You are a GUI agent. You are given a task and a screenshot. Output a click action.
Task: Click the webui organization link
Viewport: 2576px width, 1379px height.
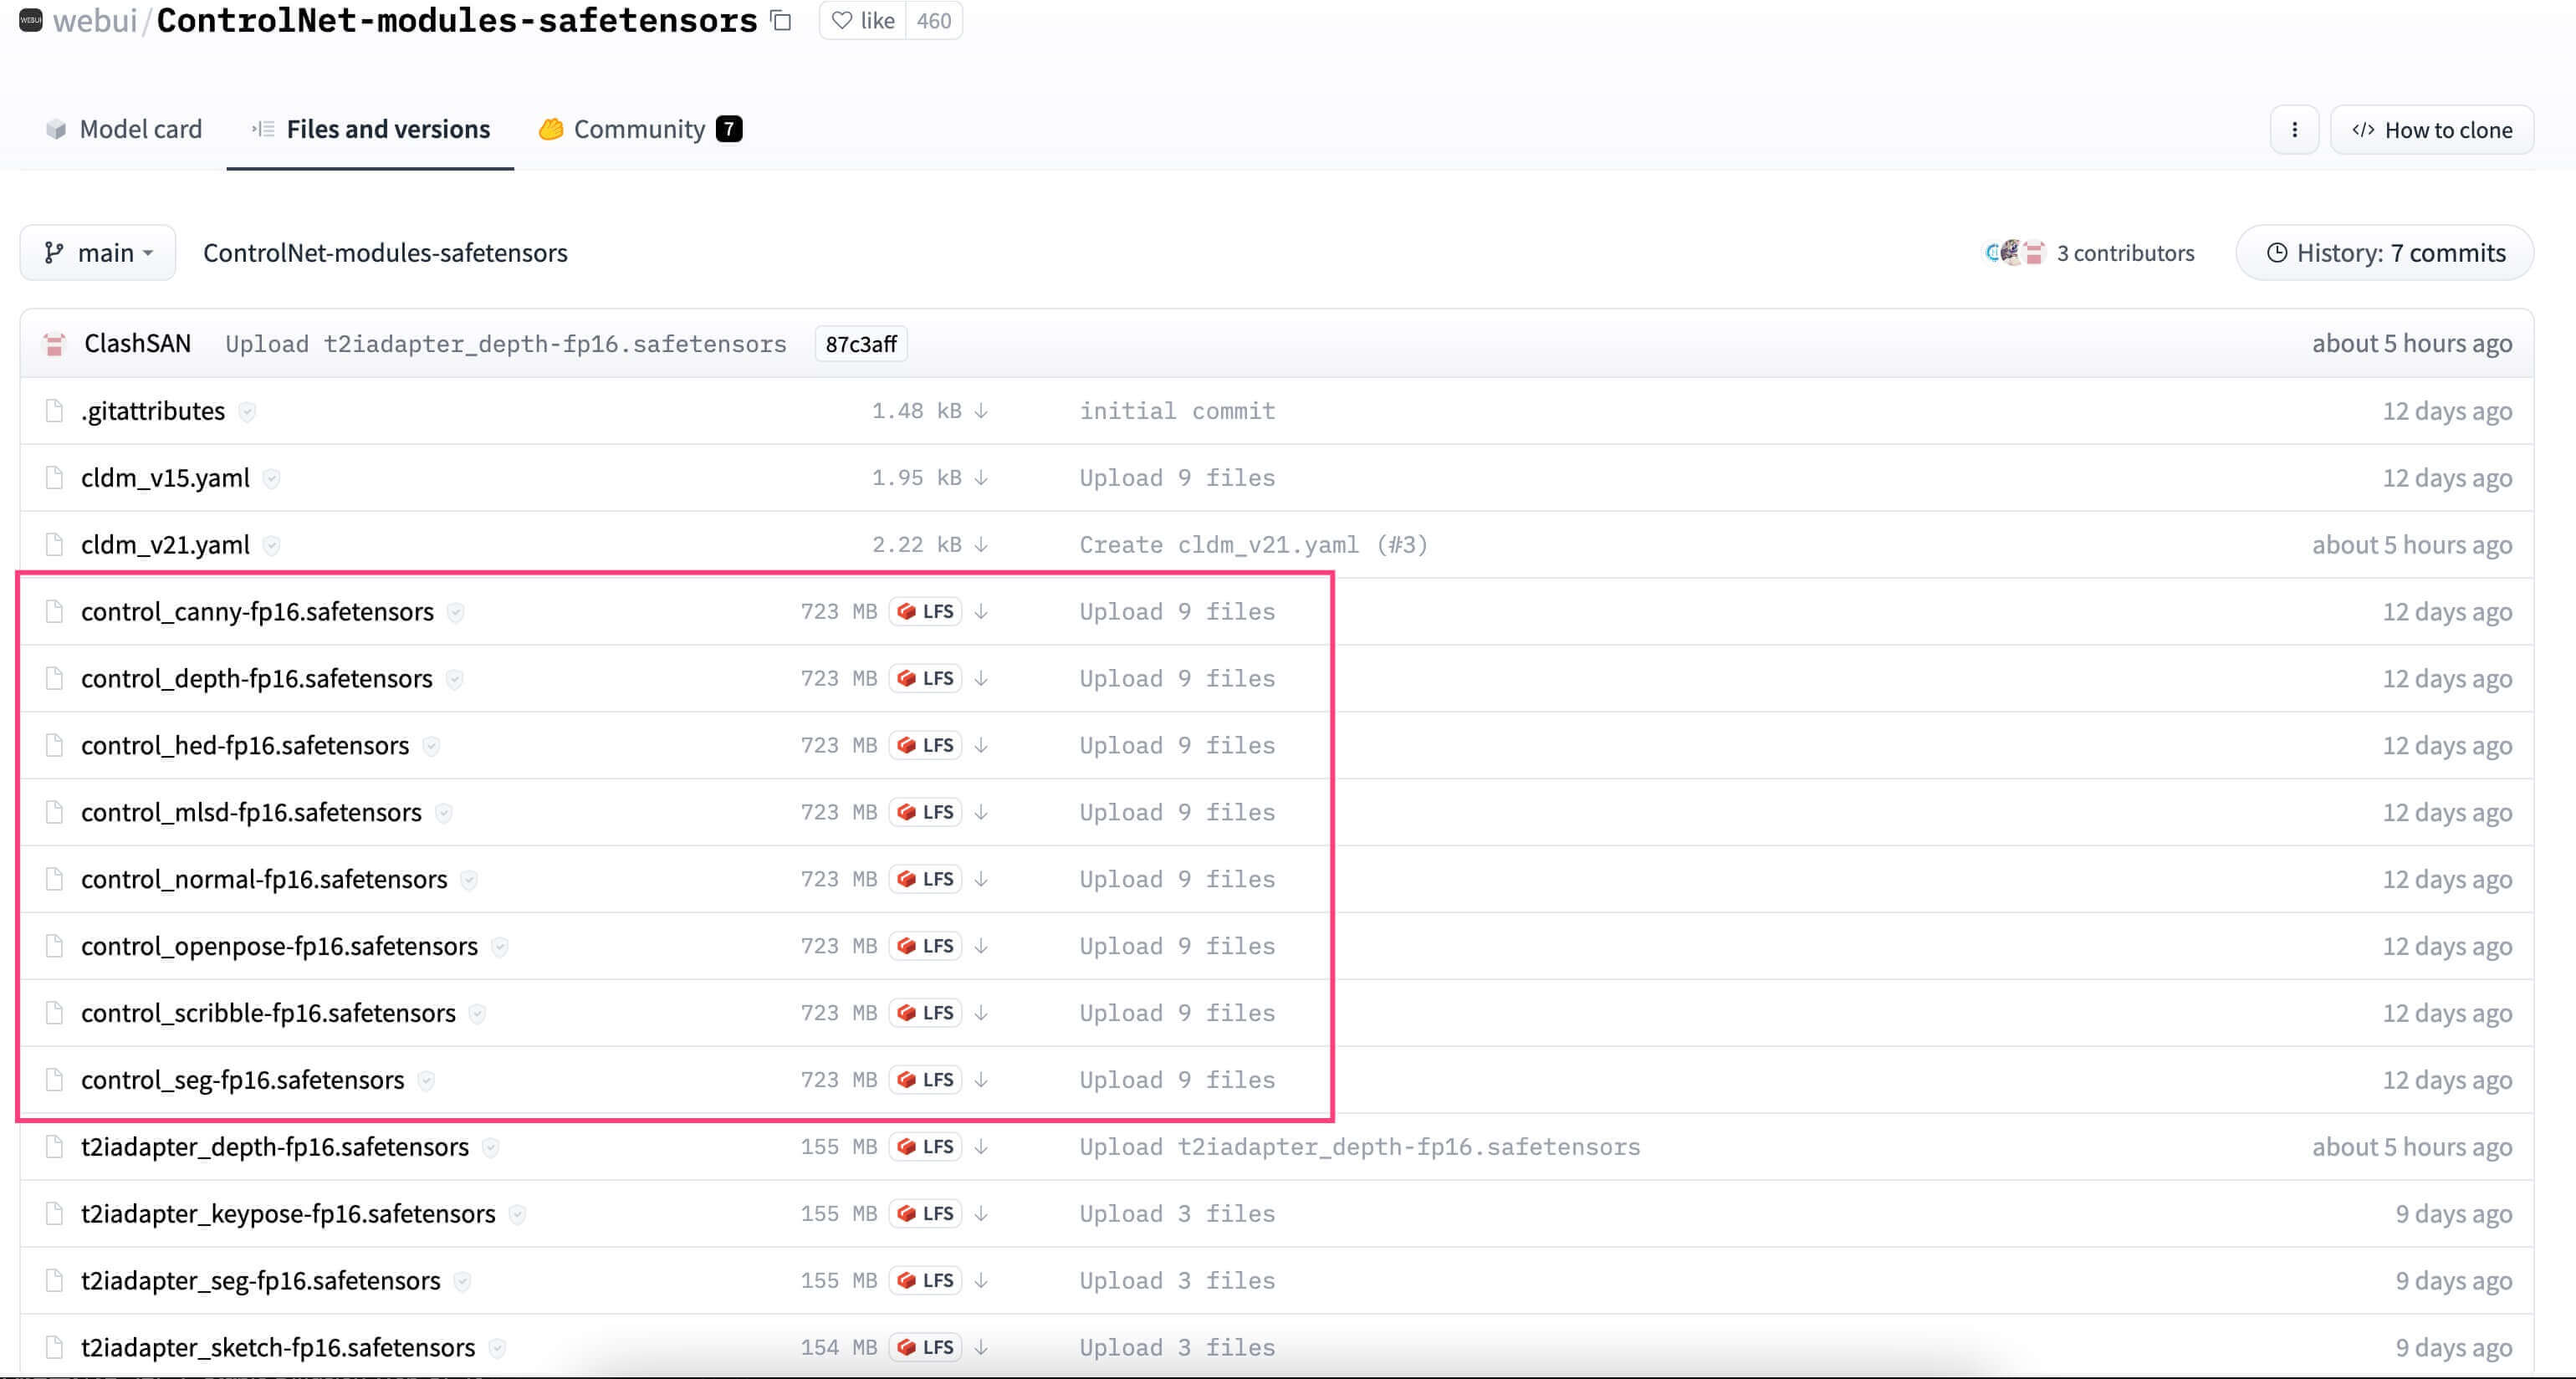pos(94,21)
